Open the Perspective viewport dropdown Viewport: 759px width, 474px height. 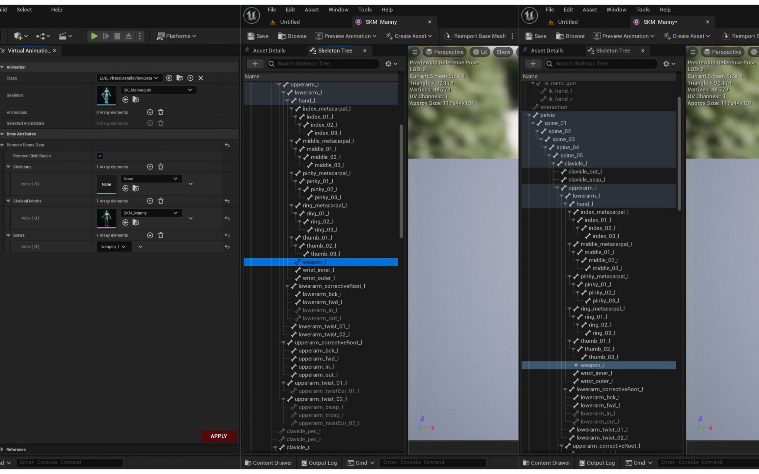(444, 52)
